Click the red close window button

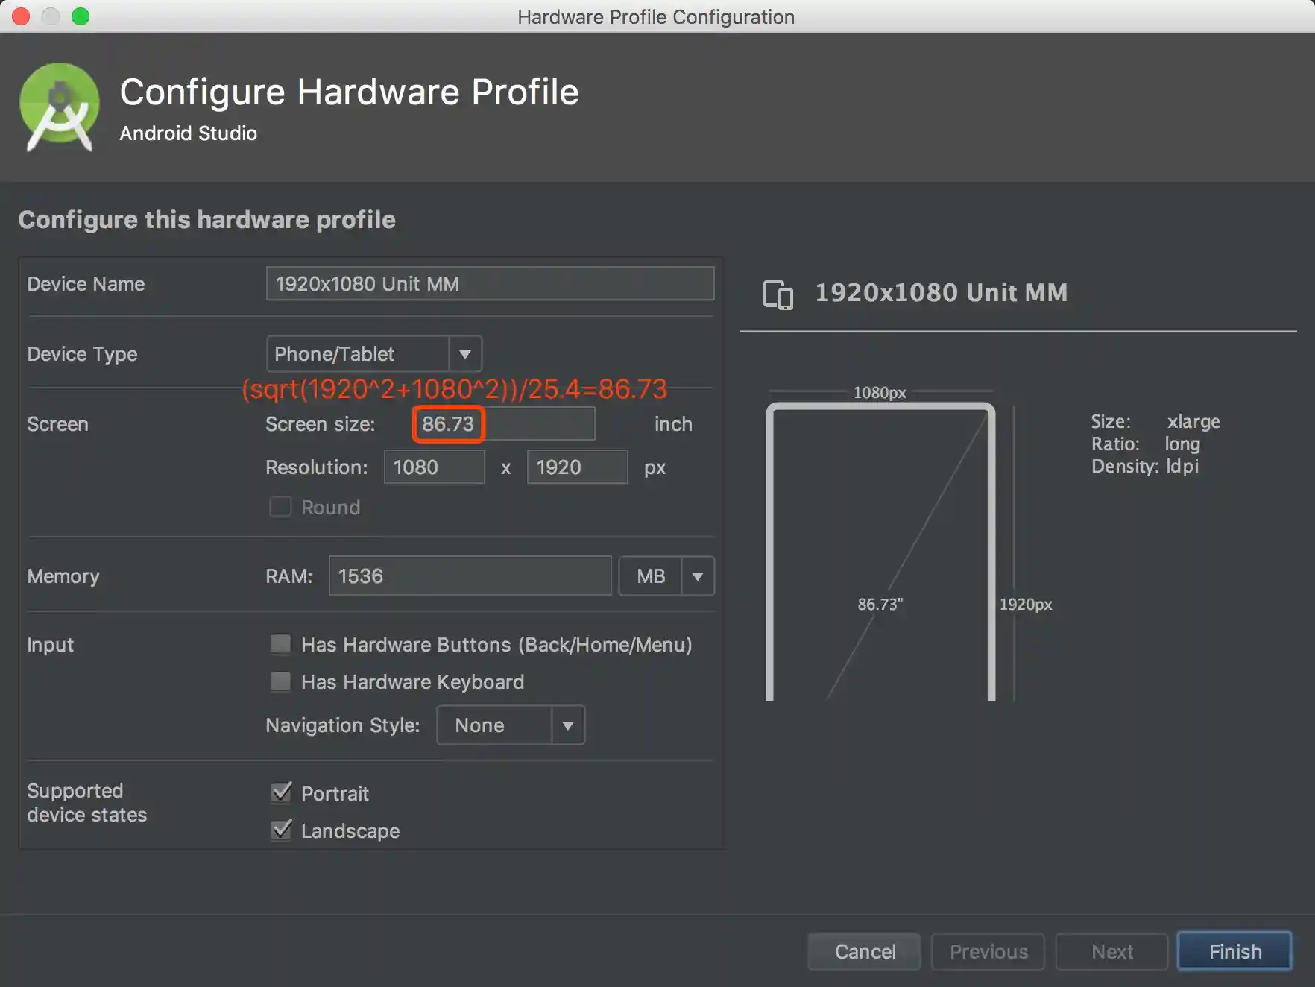(x=21, y=16)
